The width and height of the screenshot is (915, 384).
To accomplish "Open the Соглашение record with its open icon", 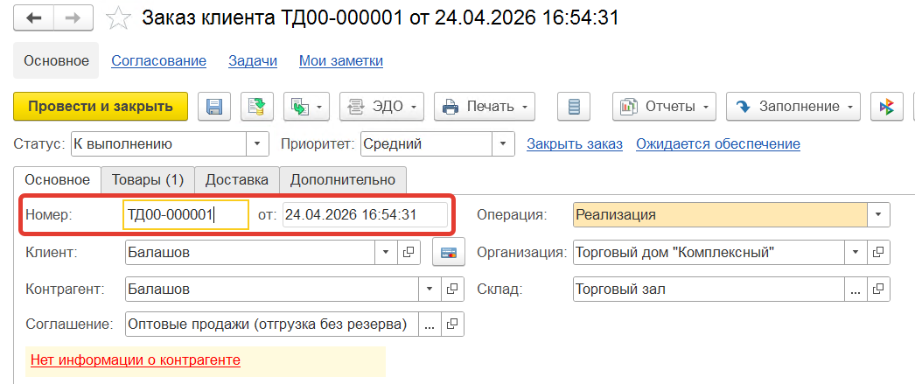I will click(x=452, y=325).
